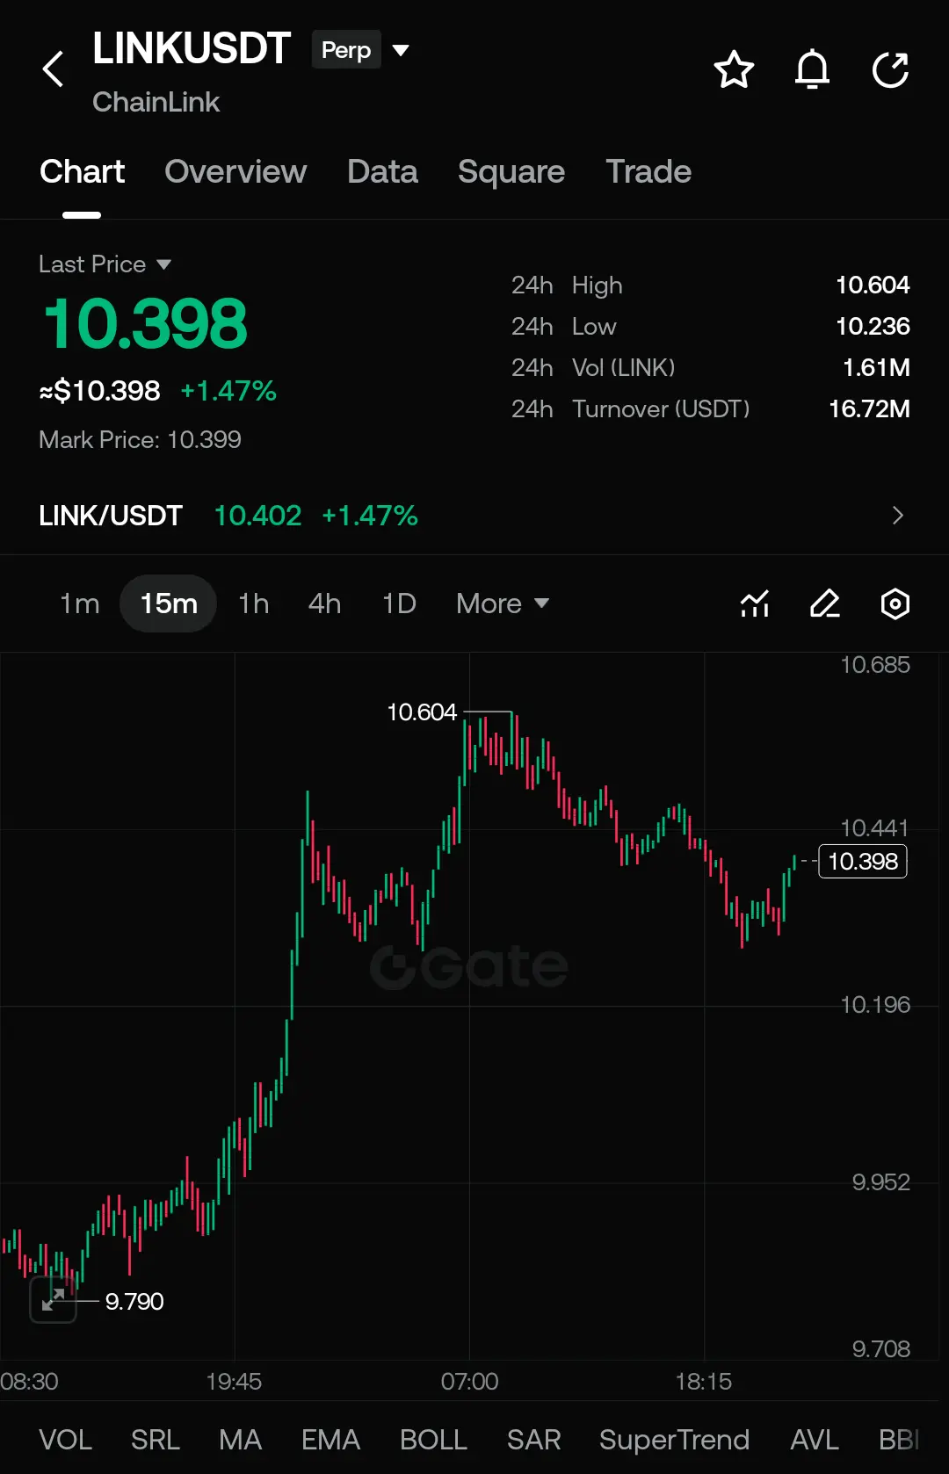Tap the 18:15 time axis label
Viewport: 949px width, 1474px height.
point(703,1381)
